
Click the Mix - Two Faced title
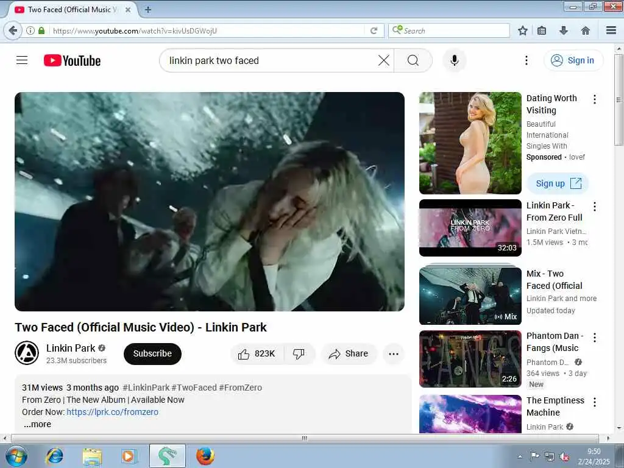[554, 280]
